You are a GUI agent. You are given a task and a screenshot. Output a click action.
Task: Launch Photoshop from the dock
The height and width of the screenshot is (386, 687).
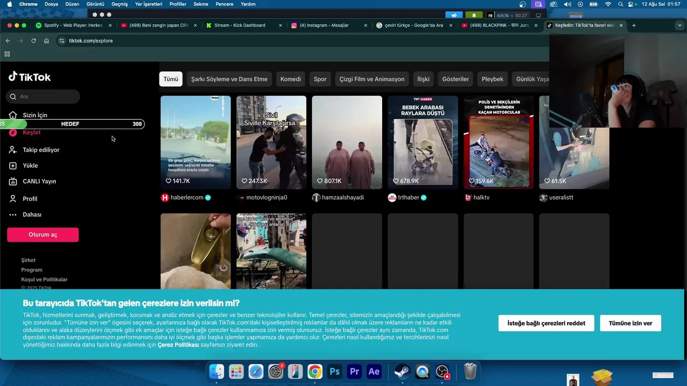(x=335, y=371)
